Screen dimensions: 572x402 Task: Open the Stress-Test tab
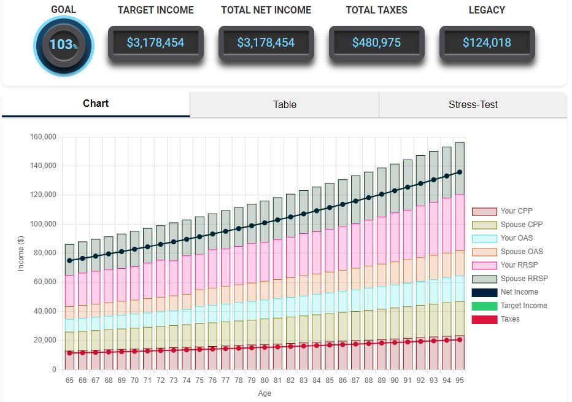473,104
